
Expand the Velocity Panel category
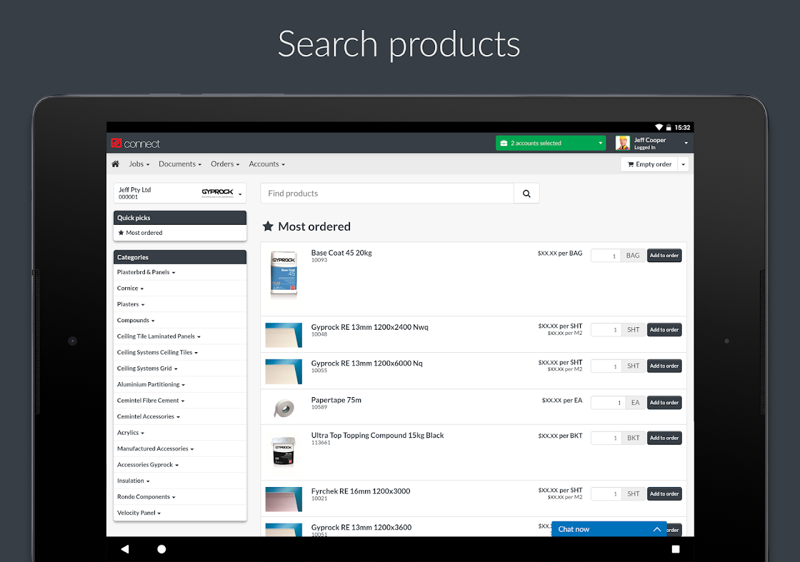[180, 513]
